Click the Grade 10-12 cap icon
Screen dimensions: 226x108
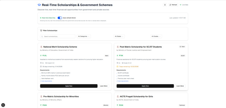click(x=123, y=63)
